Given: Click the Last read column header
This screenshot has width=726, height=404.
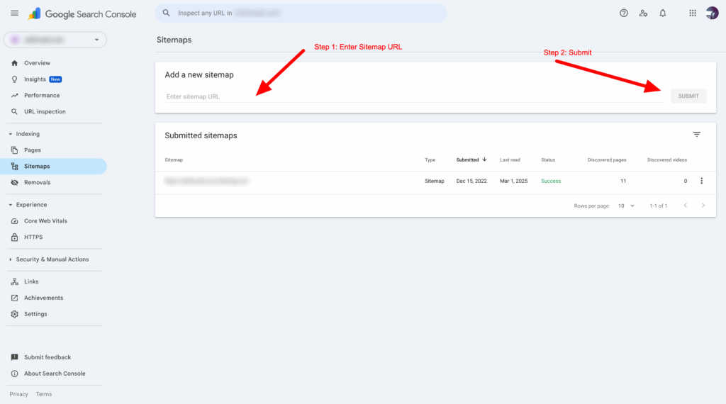Looking at the screenshot, I should click(x=510, y=159).
